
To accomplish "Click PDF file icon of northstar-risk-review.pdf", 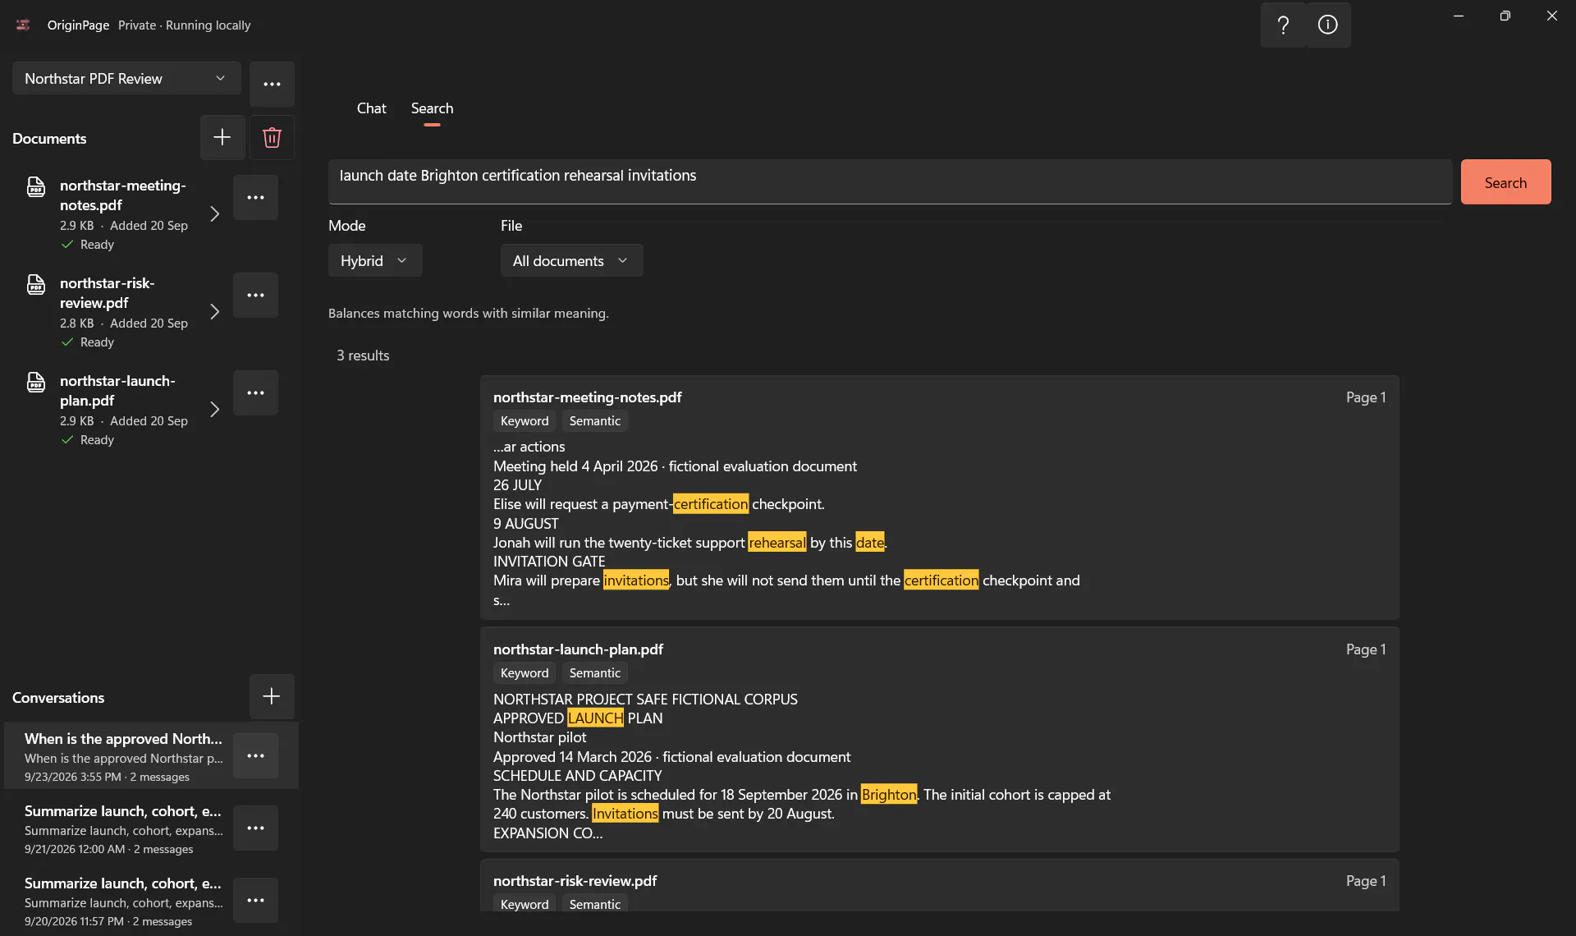I will coord(36,285).
